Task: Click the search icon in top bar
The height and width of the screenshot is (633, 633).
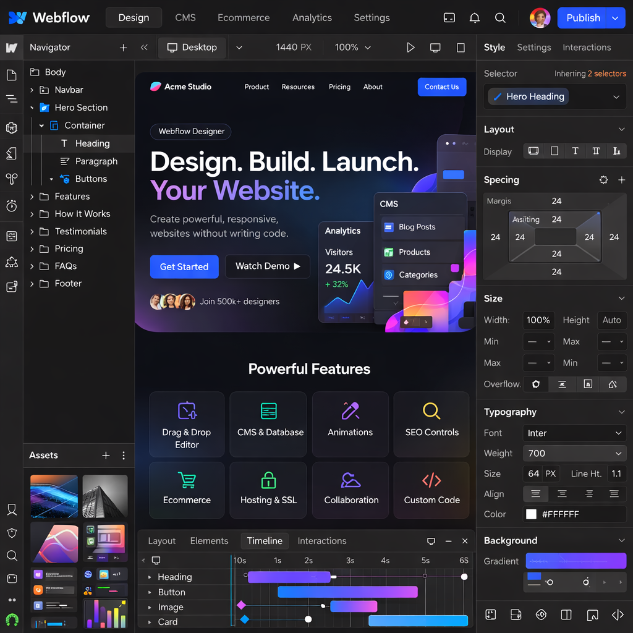Action: [500, 18]
